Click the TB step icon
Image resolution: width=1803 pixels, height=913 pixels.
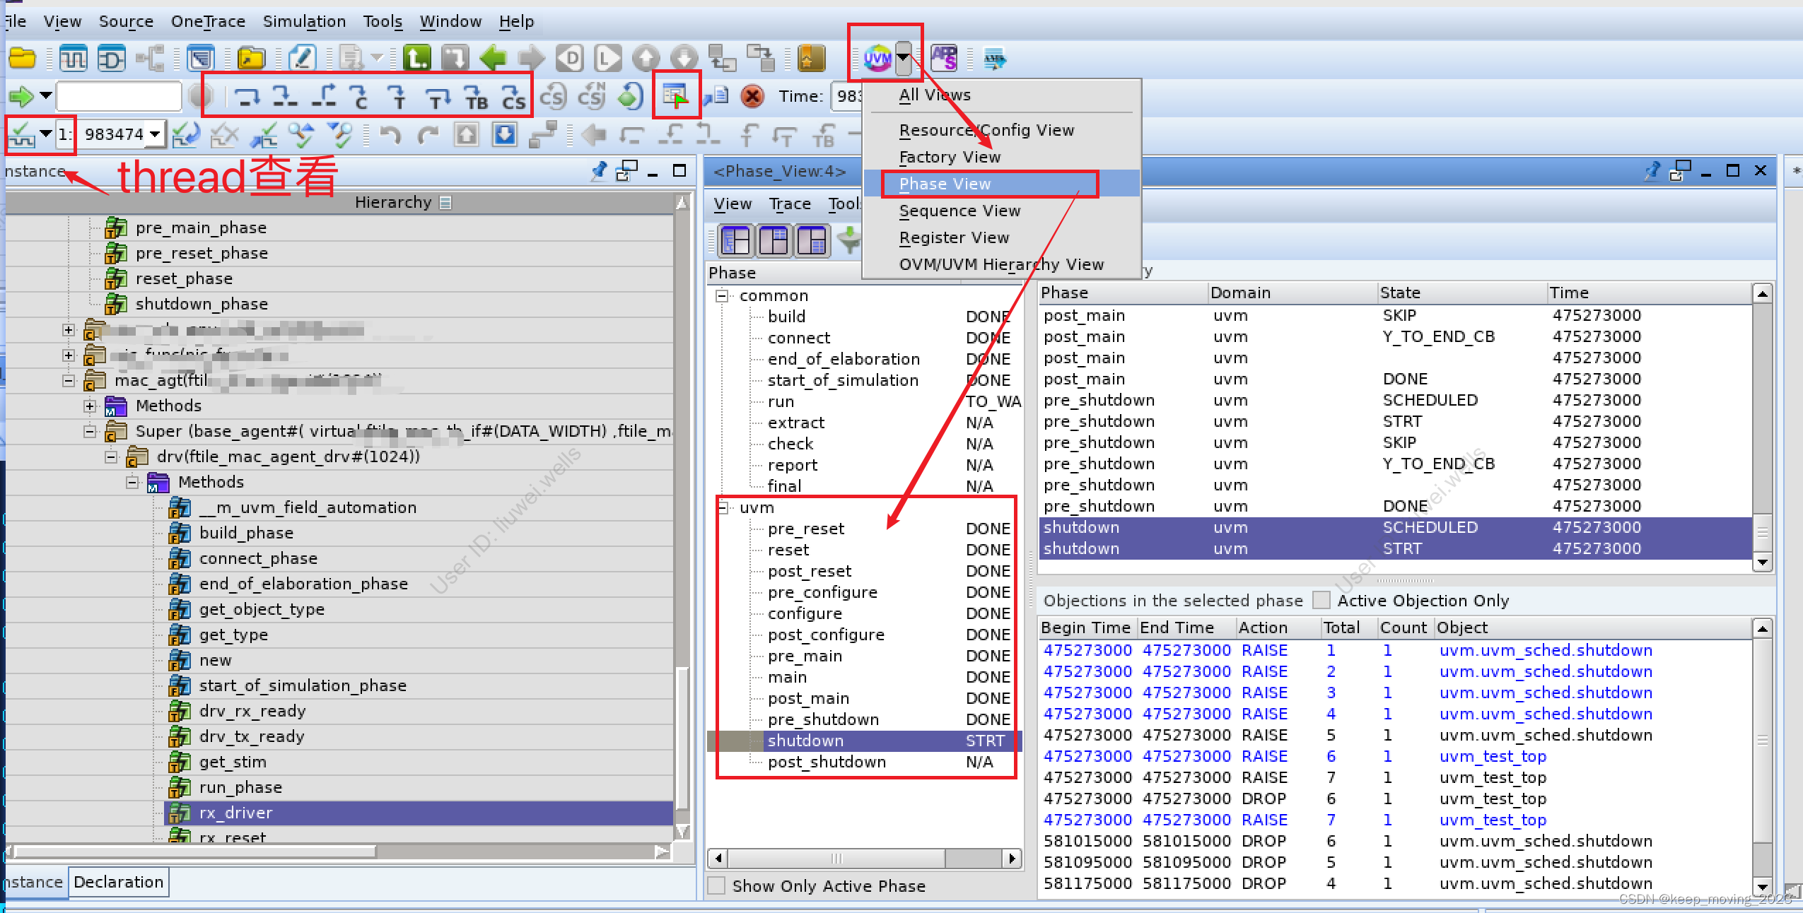pyautogui.click(x=476, y=97)
